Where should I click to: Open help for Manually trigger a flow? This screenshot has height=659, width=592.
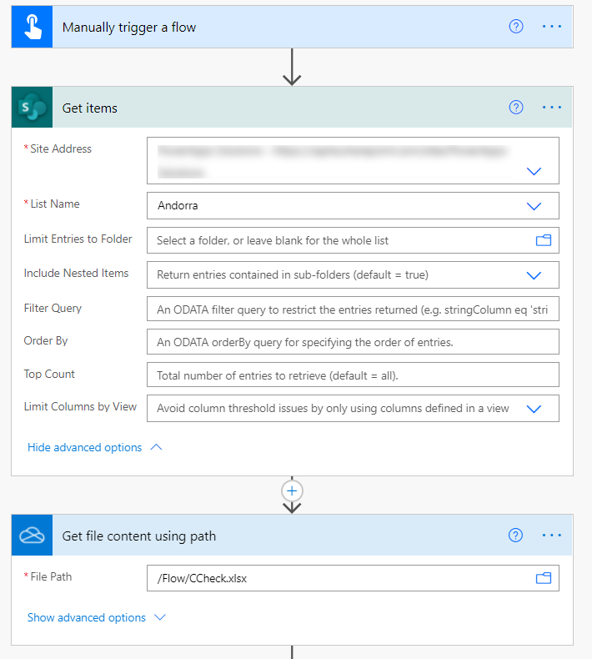(516, 27)
